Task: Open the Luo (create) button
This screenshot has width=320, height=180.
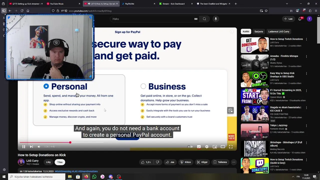Action: pyautogui.click(x=288, y=19)
